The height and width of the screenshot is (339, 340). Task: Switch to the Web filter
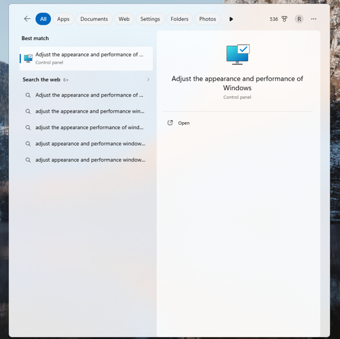(124, 19)
